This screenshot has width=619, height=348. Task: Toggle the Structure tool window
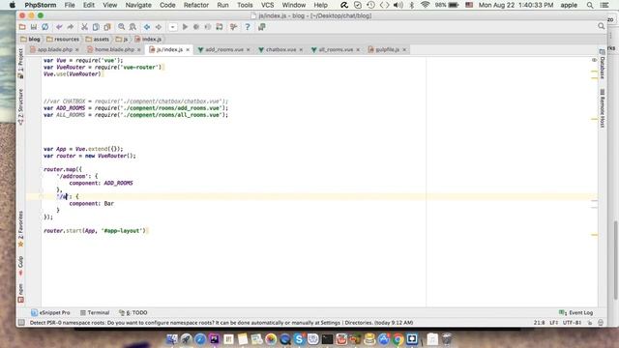(x=21, y=106)
